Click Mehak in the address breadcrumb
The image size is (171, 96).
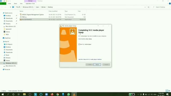[x=43, y=7]
